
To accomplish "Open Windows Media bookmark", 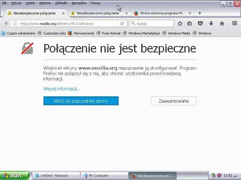I will pos(176,33).
